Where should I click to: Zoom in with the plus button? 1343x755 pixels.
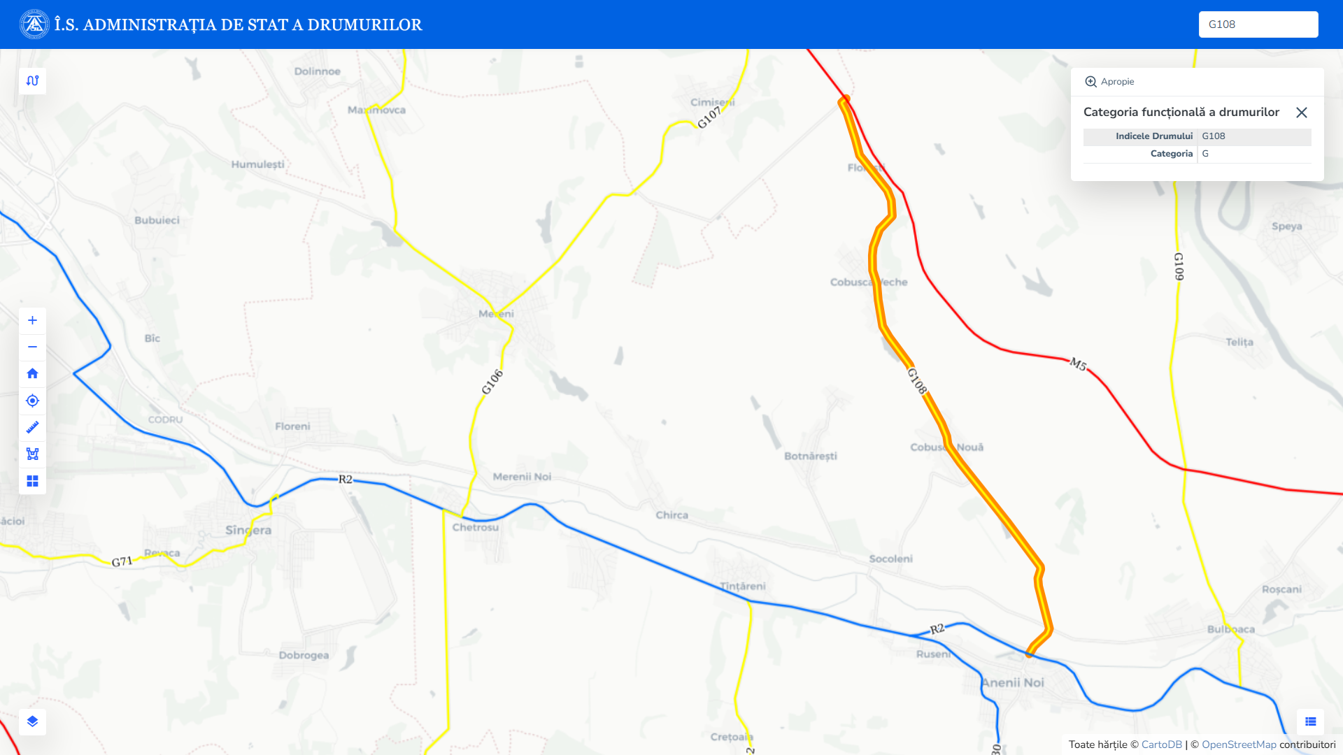coord(32,320)
